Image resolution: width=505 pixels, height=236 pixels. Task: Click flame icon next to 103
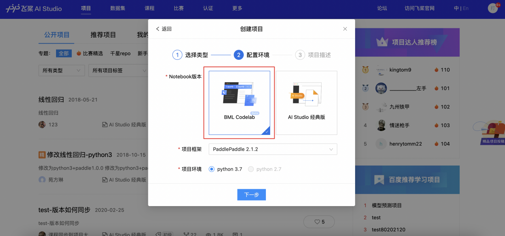click(x=436, y=125)
